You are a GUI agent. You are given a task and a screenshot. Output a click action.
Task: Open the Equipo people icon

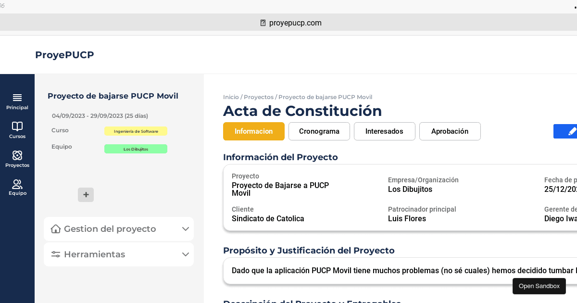[x=17, y=184]
